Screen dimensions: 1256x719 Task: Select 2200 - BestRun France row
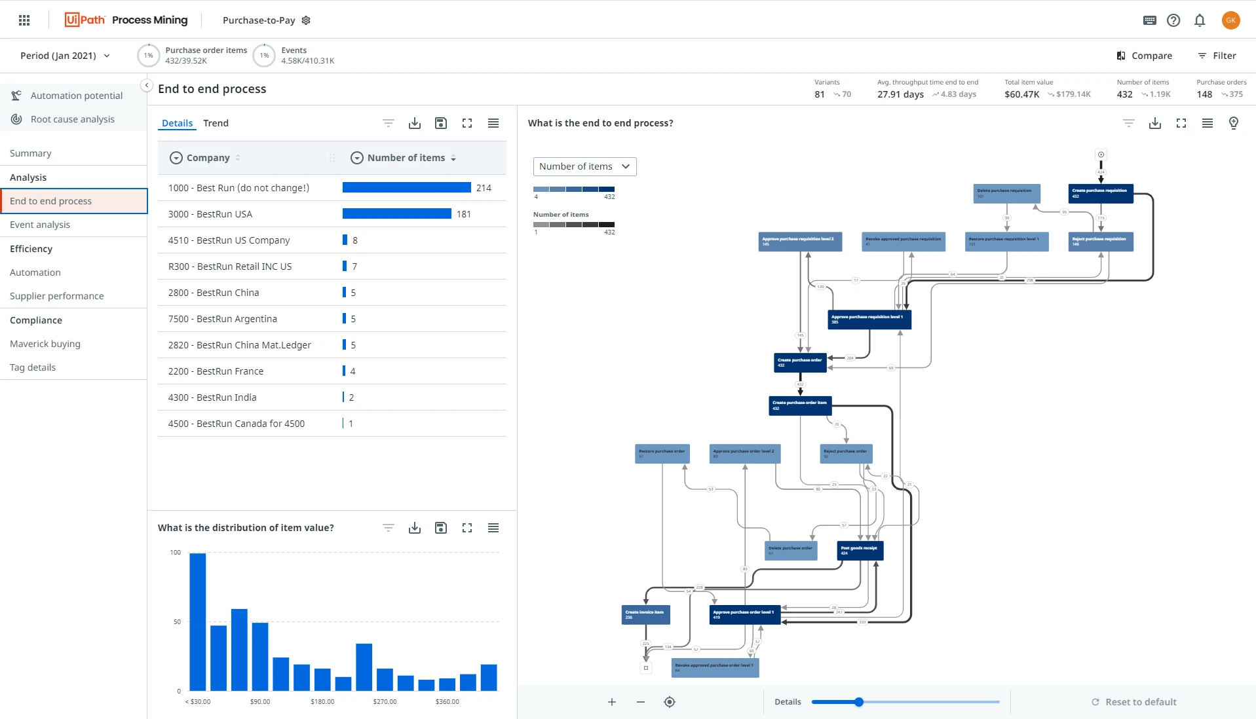tap(332, 371)
